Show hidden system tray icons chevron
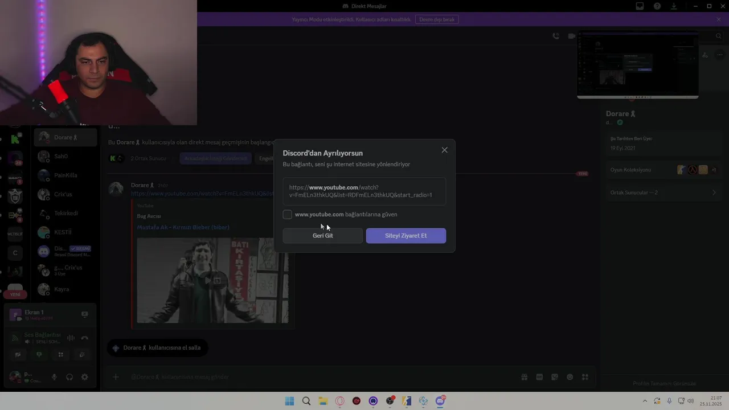The height and width of the screenshot is (410, 729). coord(645,401)
